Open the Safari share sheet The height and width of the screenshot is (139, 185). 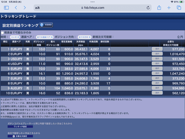159,8
